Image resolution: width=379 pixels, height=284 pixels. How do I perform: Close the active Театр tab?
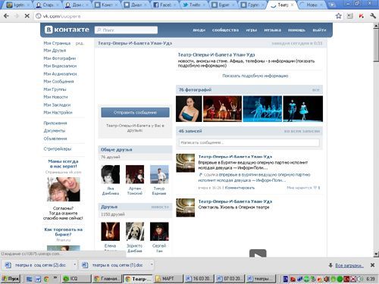(292, 5)
